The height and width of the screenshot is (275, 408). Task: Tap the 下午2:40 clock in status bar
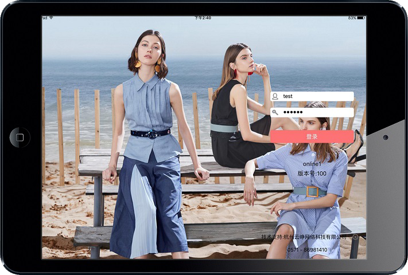(x=203, y=18)
